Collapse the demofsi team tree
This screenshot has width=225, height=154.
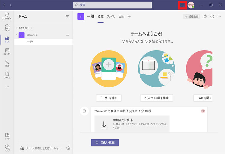click(16, 35)
